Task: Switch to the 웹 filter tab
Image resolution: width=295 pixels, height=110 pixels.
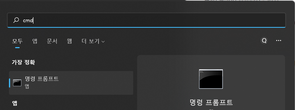Action: point(70,41)
